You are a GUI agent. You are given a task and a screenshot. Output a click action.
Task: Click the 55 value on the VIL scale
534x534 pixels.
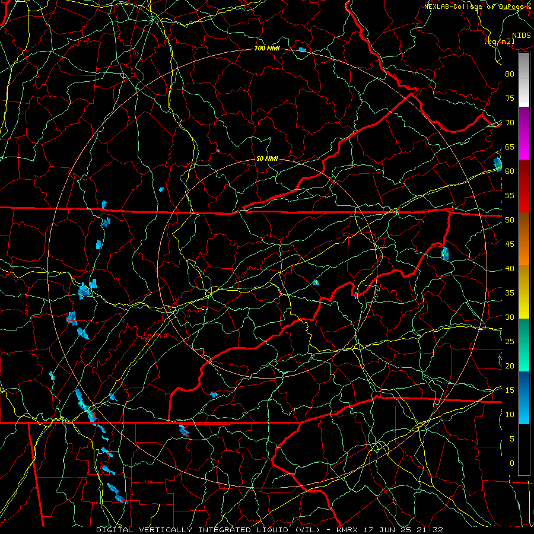510,195
